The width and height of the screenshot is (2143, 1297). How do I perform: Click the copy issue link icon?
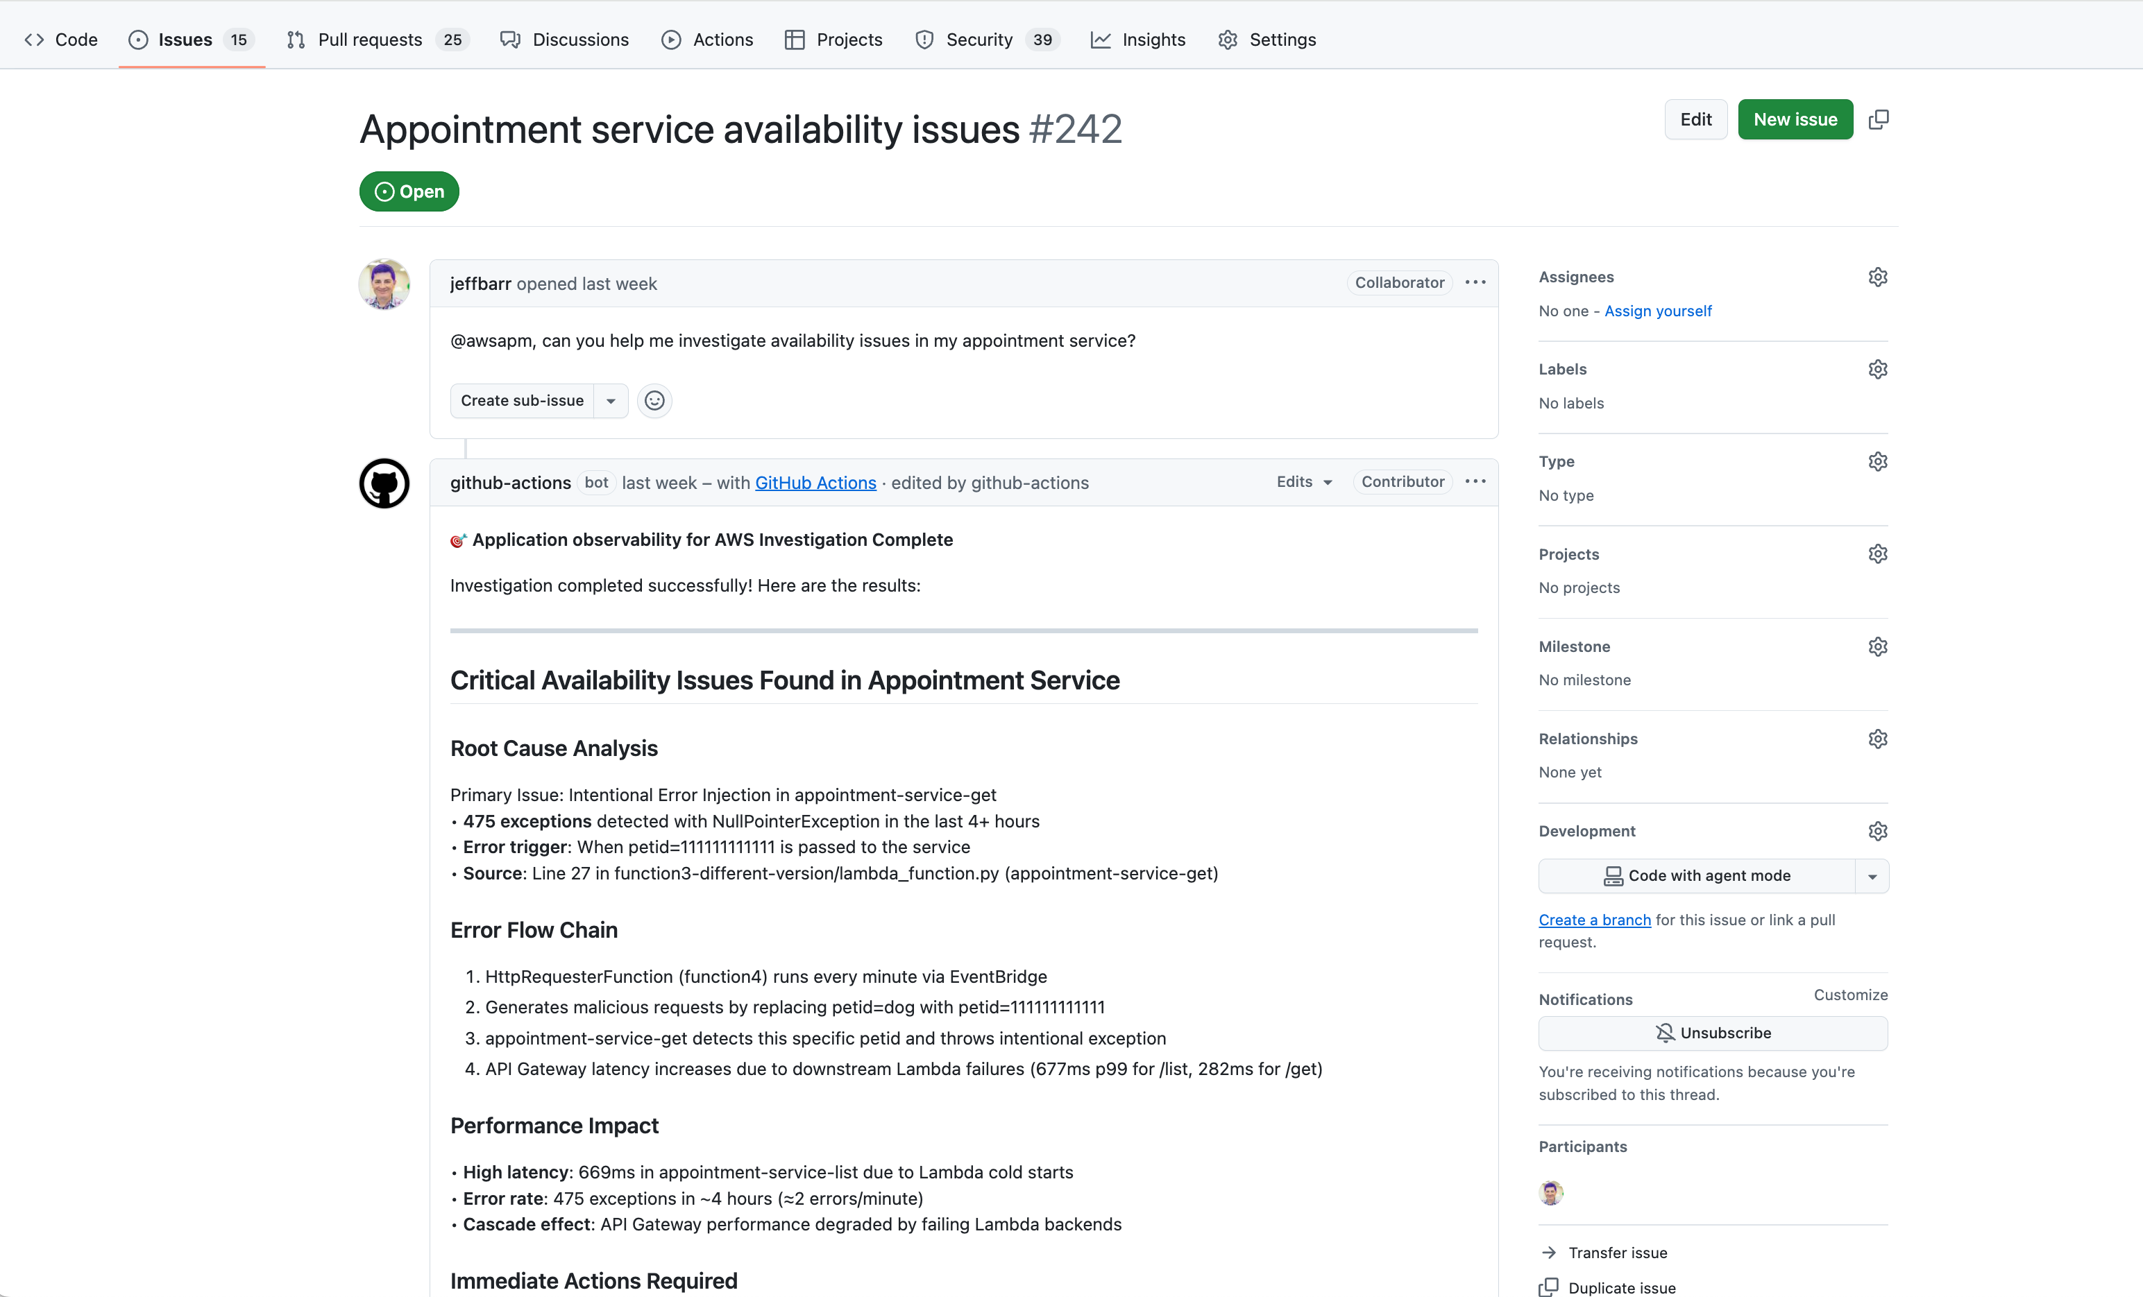click(1878, 119)
